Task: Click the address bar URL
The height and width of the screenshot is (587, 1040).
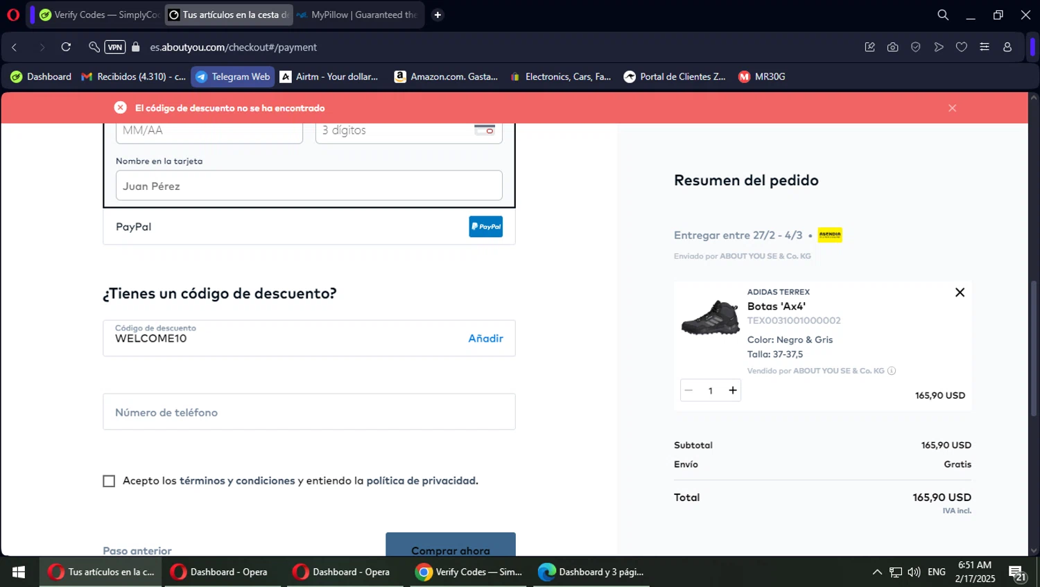Action: [233, 47]
